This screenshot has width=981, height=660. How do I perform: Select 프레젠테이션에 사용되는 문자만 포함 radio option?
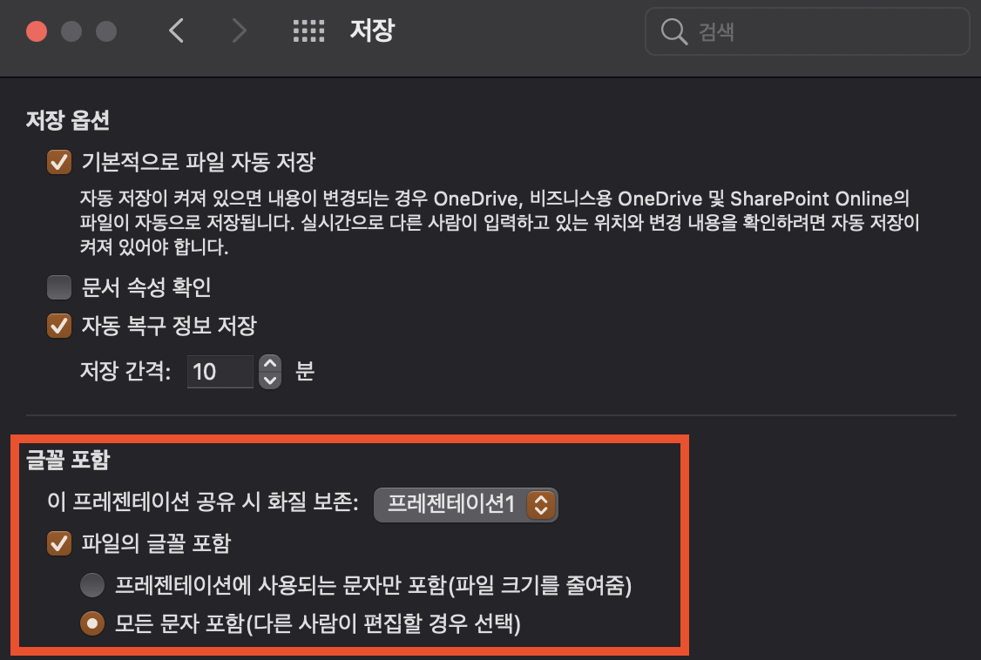[92, 586]
